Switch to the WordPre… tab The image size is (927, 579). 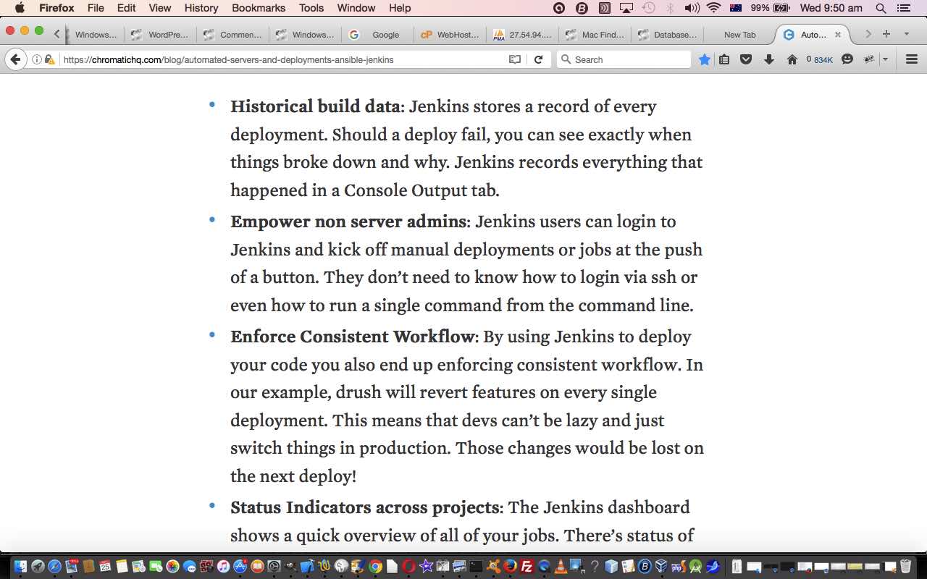160,35
